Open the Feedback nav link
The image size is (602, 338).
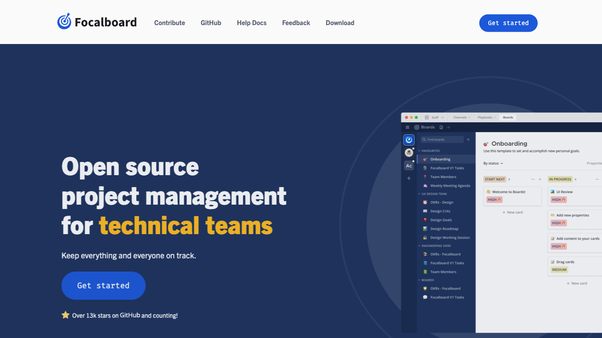(296, 23)
